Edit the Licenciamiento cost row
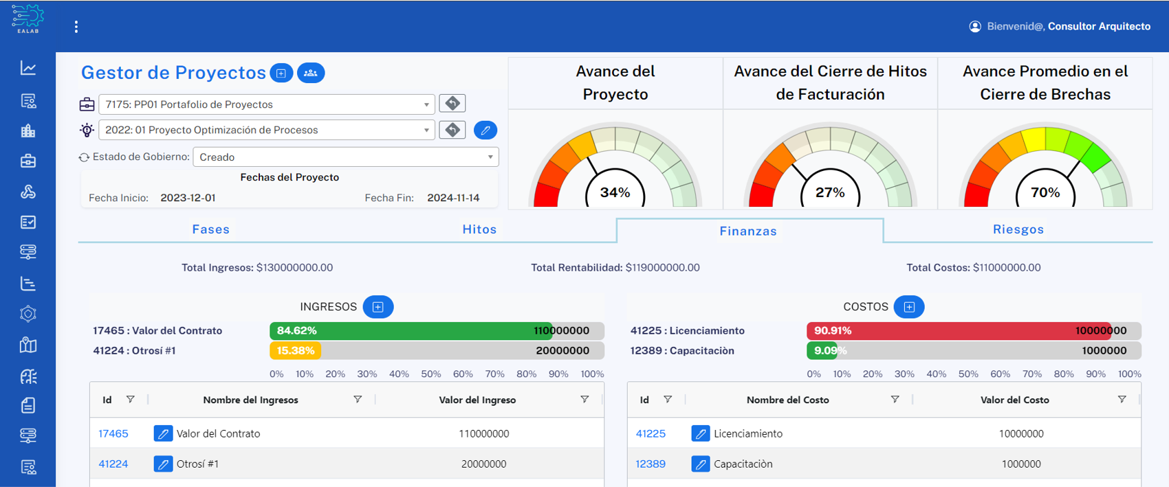 [700, 433]
